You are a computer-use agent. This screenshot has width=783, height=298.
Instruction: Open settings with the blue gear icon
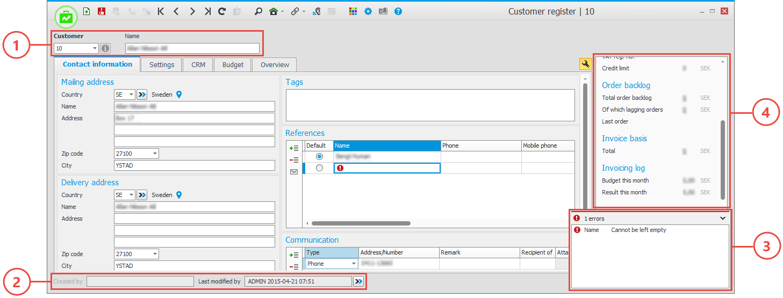[368, 11]
